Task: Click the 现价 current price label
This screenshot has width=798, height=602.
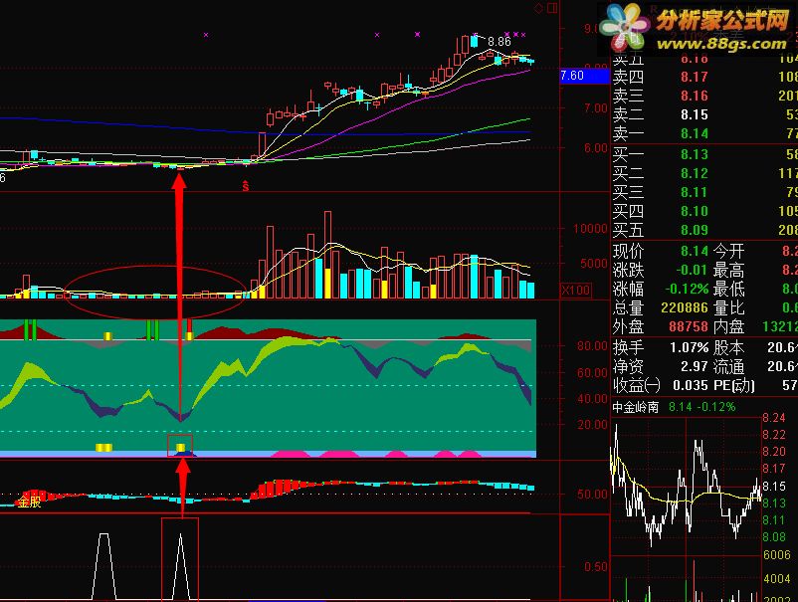Action: click(x=628, y=251)
